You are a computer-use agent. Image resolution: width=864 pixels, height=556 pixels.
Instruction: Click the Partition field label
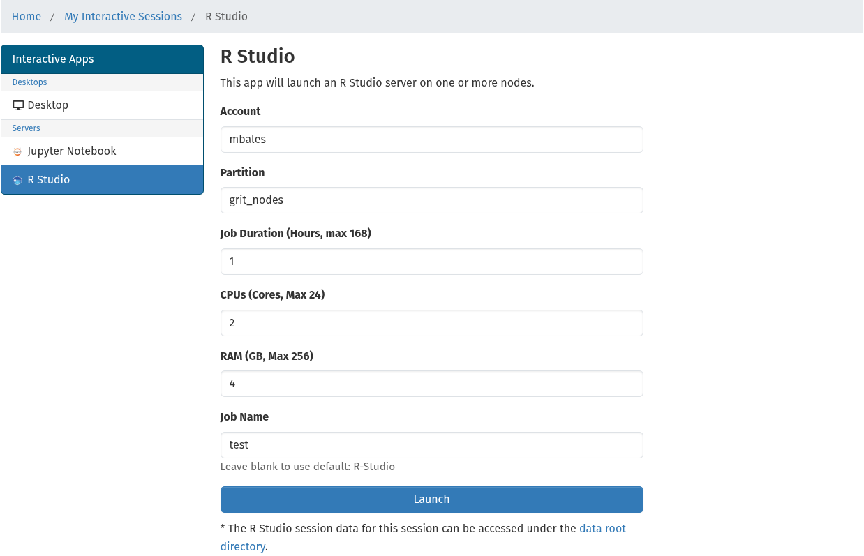[x=242, y=173]
